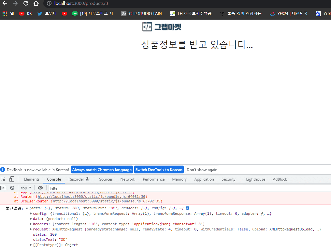Viewport: 331px width, 250px height.
Task: Click the 상품정보를 받고 있습니다... message
Action: pyautogui.click(x=197, y=45)
